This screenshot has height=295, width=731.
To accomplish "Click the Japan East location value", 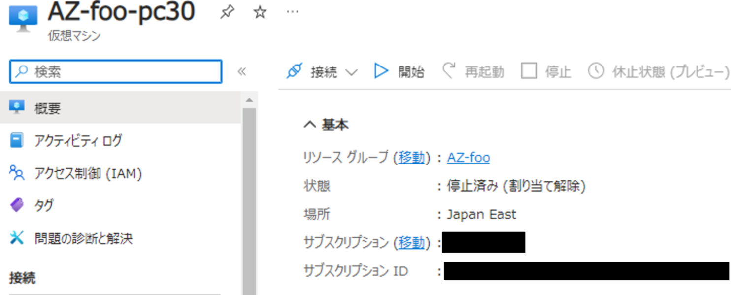I will [x=481, y=214].
